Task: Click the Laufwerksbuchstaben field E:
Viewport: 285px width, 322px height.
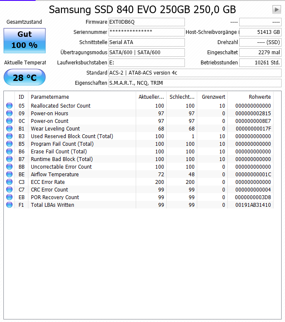Action: click(147, 63)
